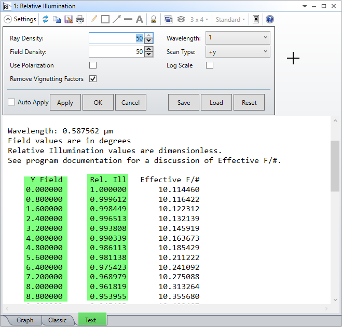
Task: Click the Cancel button
Action: [131, 103]
